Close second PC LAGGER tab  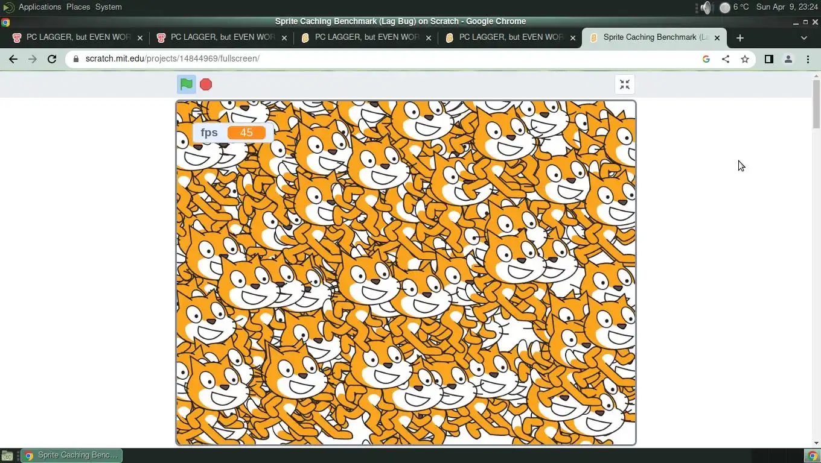[284, 37]
